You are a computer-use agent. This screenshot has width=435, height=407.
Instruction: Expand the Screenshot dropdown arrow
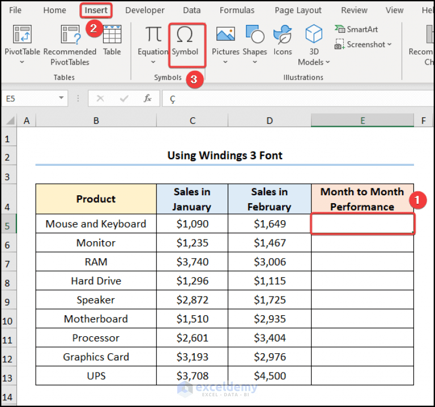click(x=389, y=44)
